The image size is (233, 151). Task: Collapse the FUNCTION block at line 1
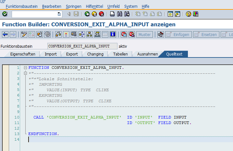click(25, 68)
